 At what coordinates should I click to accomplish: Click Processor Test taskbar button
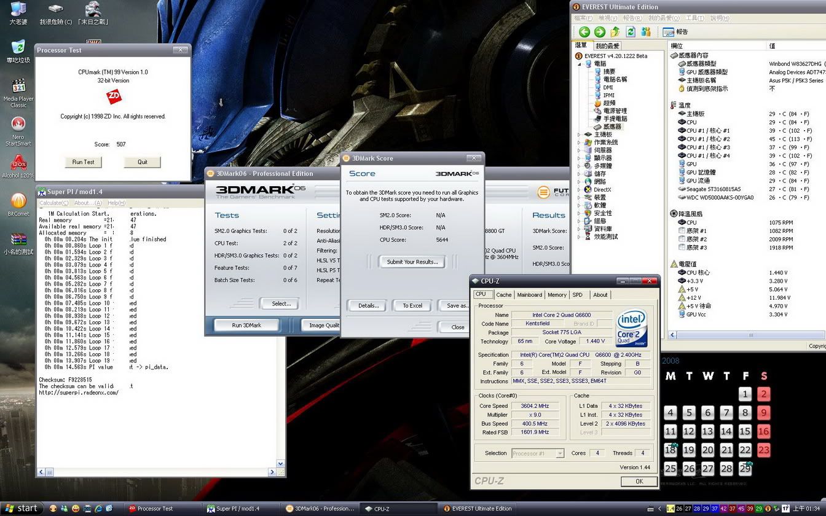pos(163,509)
